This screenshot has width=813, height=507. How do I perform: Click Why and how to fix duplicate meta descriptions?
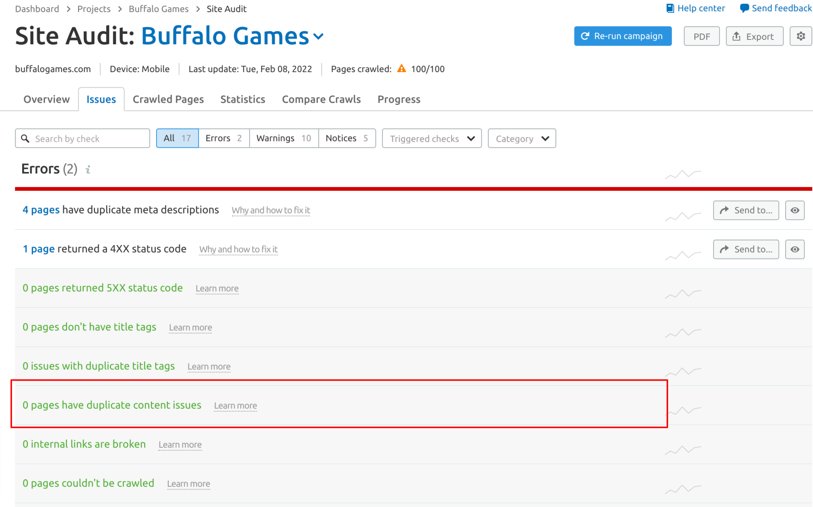[x=271, y=210]
